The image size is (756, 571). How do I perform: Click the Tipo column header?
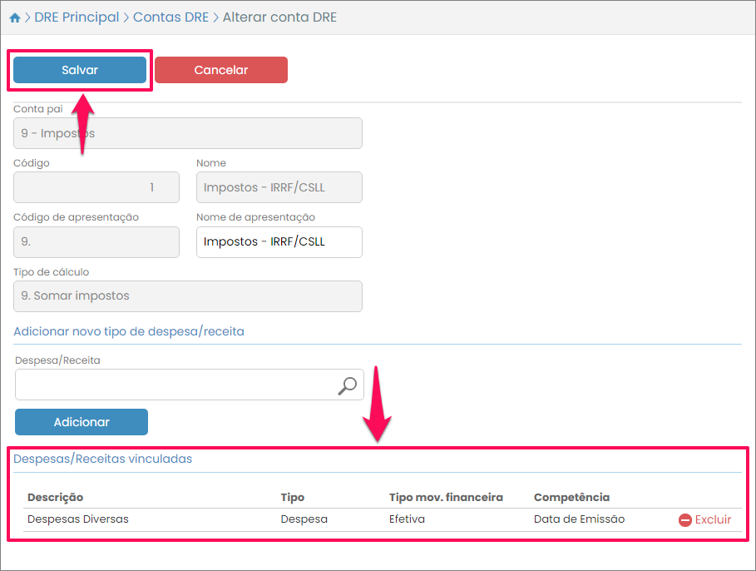point(293,497)
